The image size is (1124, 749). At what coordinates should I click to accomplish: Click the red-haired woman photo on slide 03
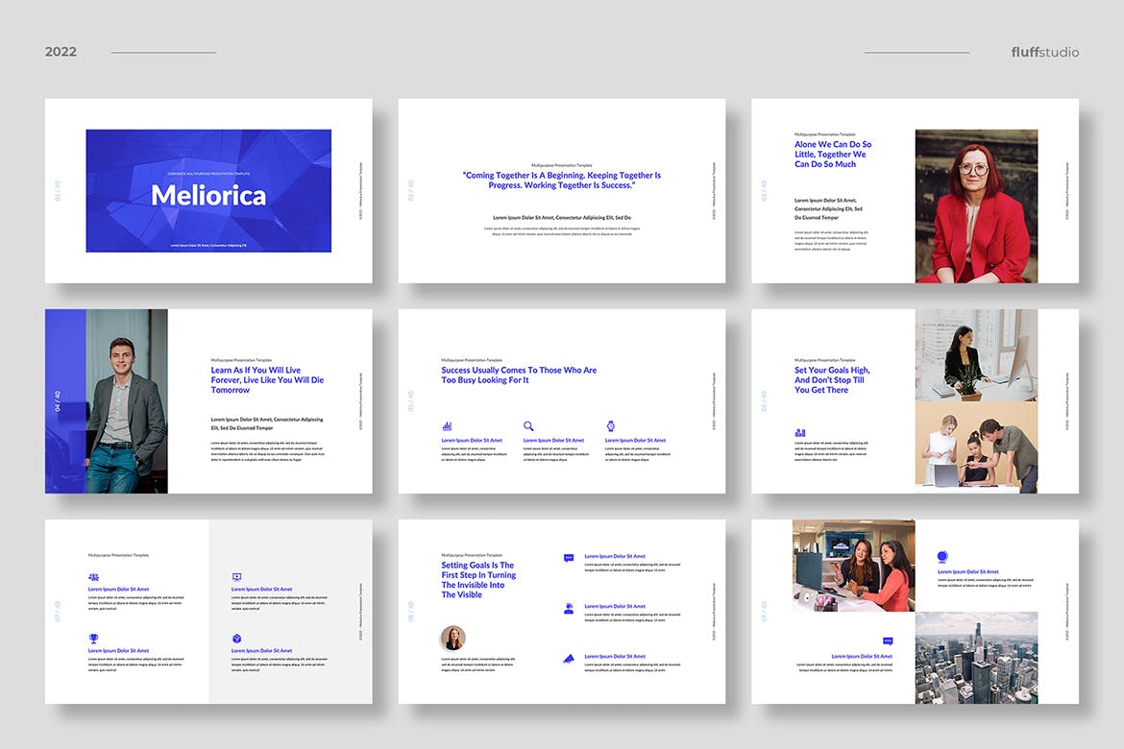click(x=976, y=206)
